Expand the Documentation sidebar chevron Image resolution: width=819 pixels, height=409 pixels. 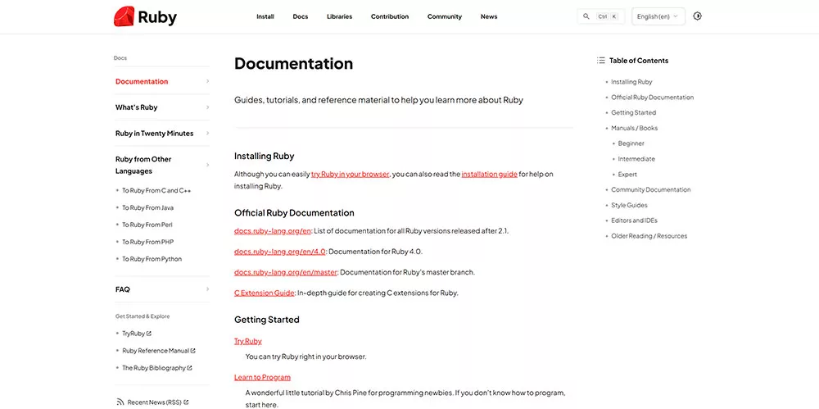[207, 81]
